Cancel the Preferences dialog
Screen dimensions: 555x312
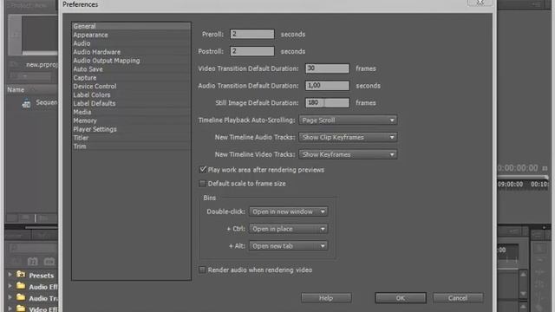(458, 298)
